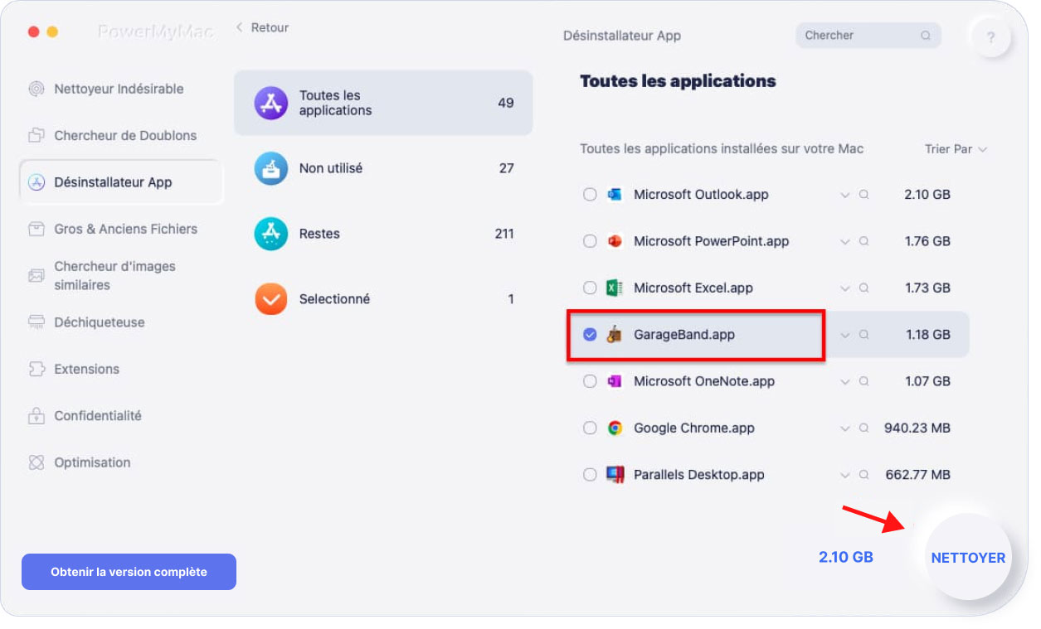Click the Parallels Desktop app icon
Viewport: 1041px width, 629px height.
[615, 475]
